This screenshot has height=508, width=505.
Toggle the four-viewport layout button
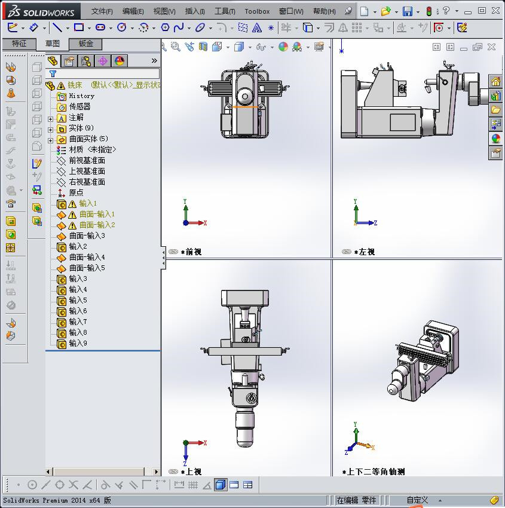click(247, 485)
